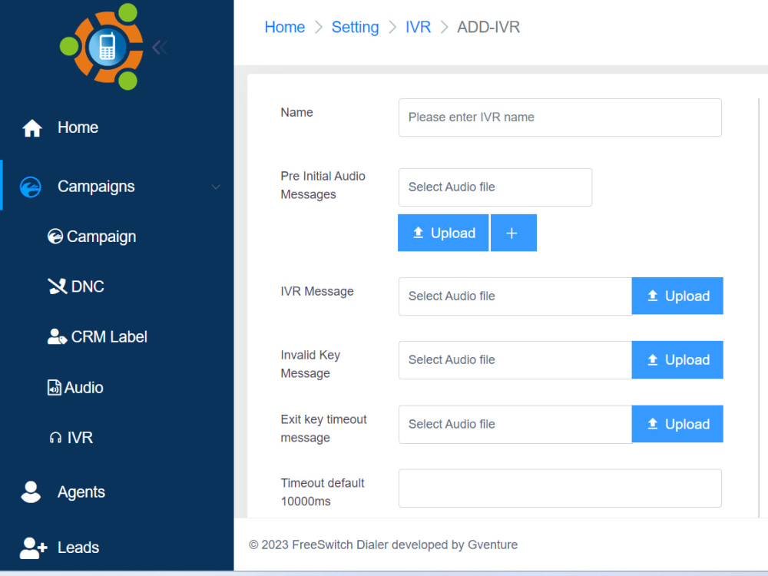Image resolution: width=768 pixels, height=576 pixels.
Task: Click the Home breadcrumb link
Action: (x=284, y=27)
